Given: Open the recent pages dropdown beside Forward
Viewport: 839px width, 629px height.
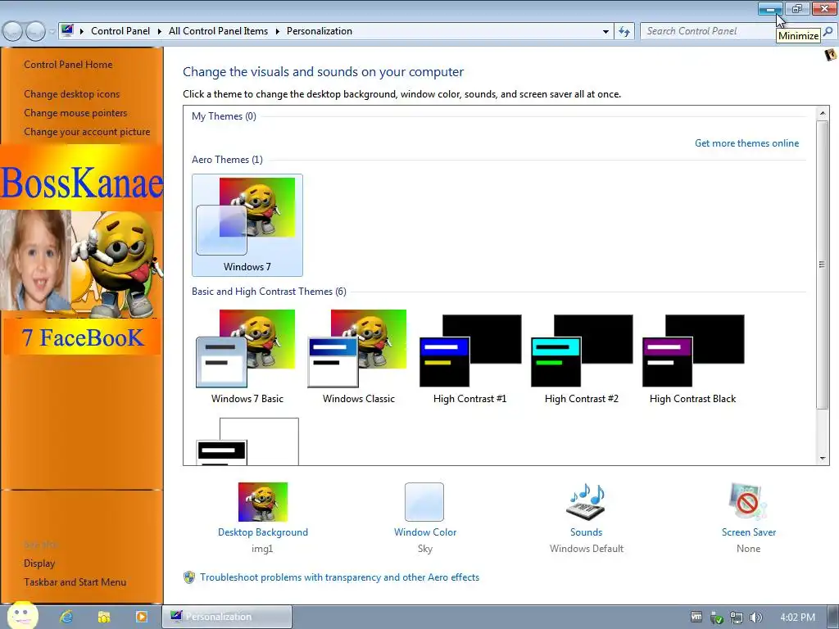Looking at the screenshot, I should [x=52, y=32].
